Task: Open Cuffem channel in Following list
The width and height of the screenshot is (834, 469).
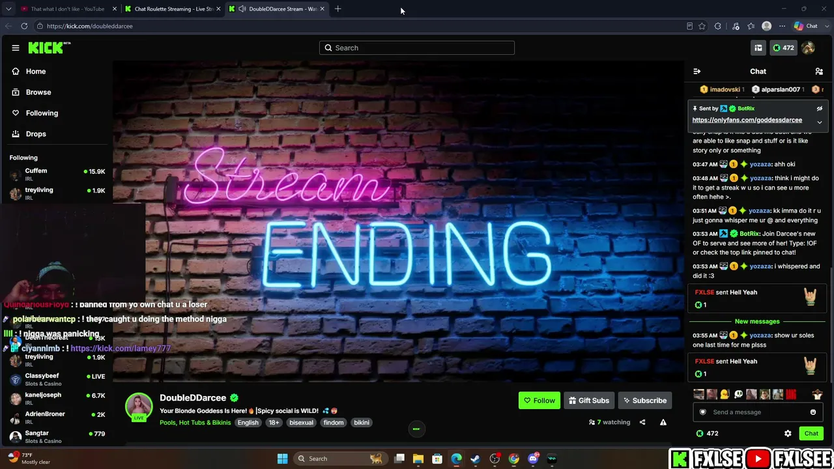Action: tap(57, 174)
